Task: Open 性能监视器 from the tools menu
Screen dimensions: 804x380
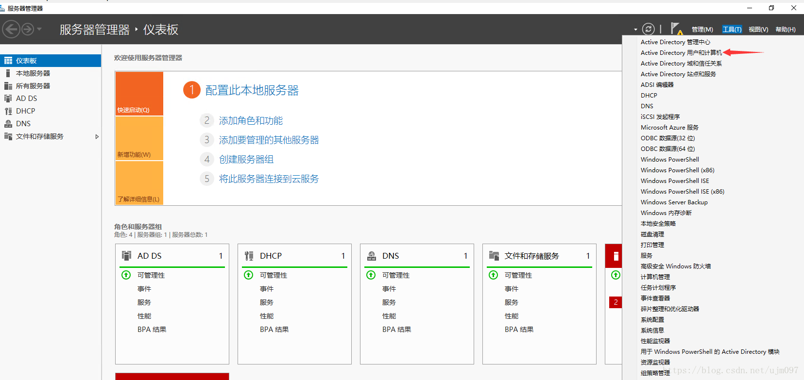Action: (x=655, y=341)
